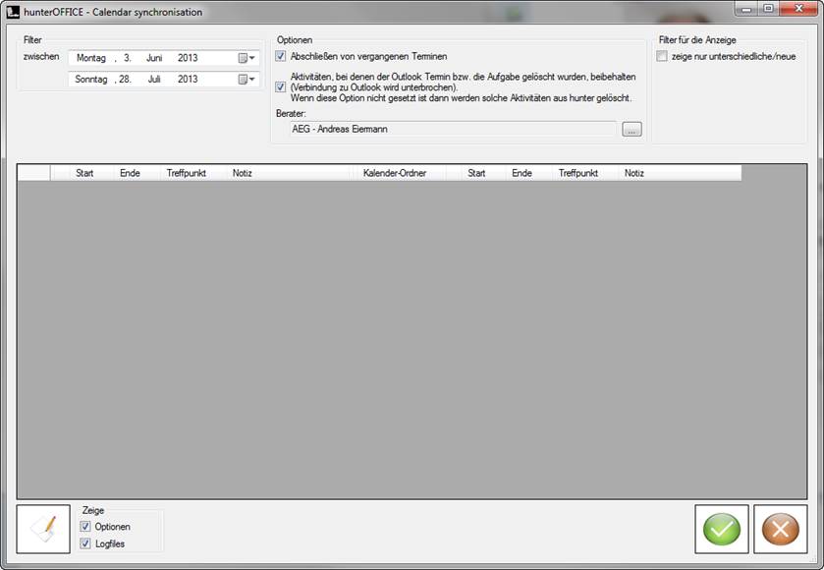Maximize the Calendar synchronisation window

coord(768,9)
